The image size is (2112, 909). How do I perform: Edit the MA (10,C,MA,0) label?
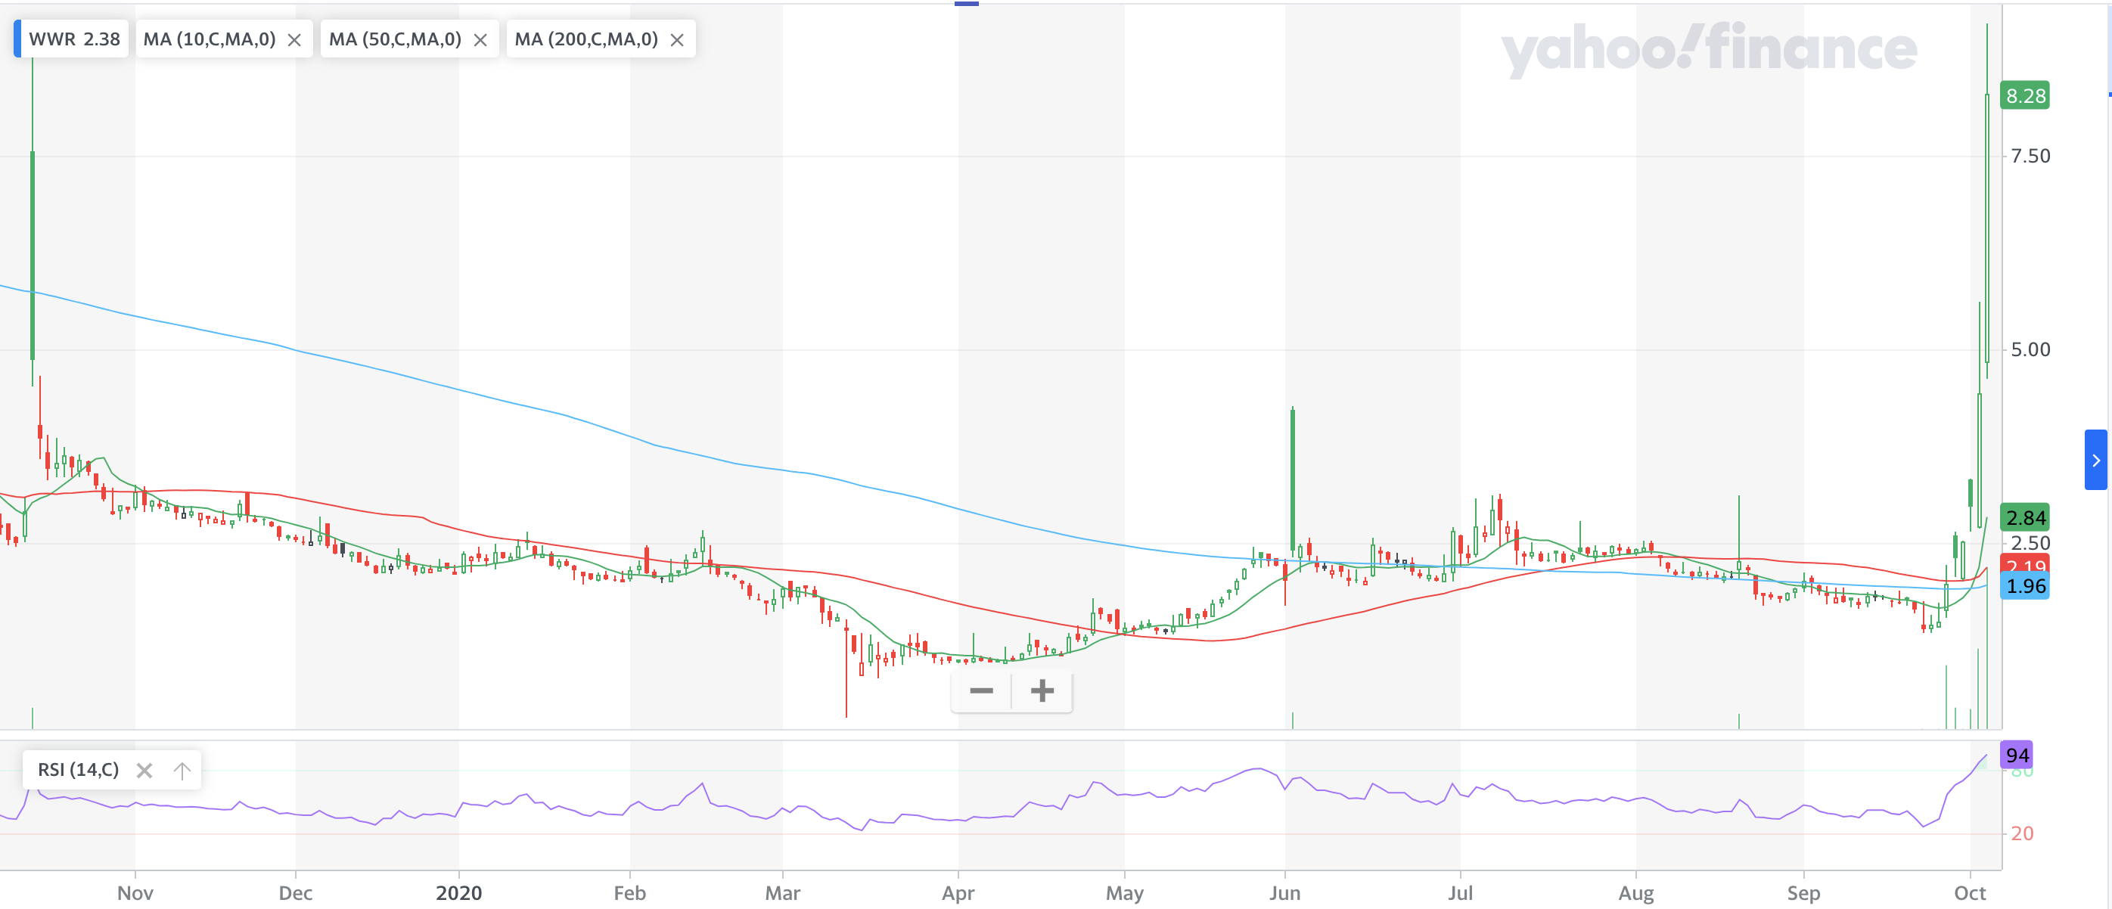click(x=209, y=39)
